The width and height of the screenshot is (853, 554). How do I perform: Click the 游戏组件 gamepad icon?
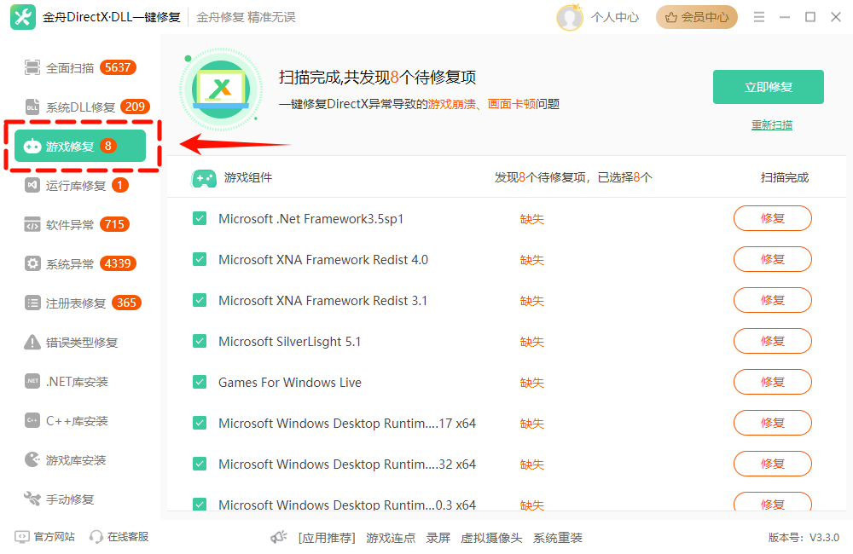[x=204, y=178]
